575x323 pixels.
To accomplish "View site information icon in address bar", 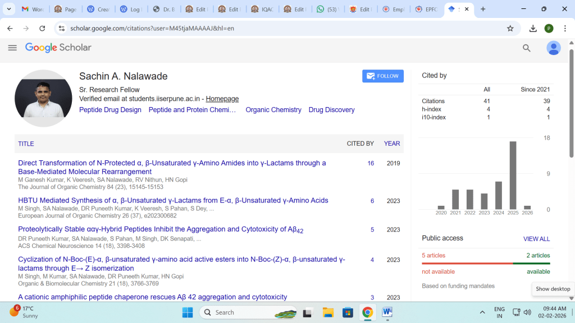I will pos(61,28).
